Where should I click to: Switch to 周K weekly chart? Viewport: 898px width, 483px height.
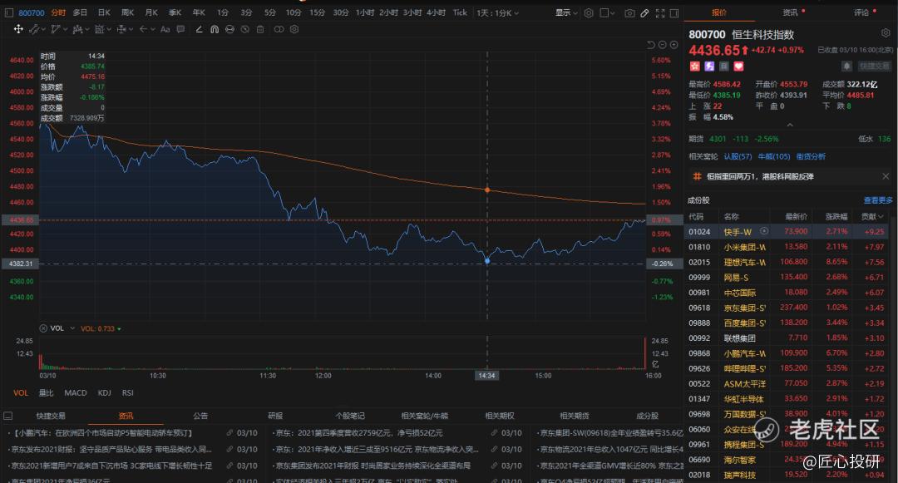(x=127, y=12)
